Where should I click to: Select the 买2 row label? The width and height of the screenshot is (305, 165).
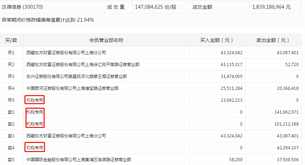pyautogui.click(x=11, y=64)
